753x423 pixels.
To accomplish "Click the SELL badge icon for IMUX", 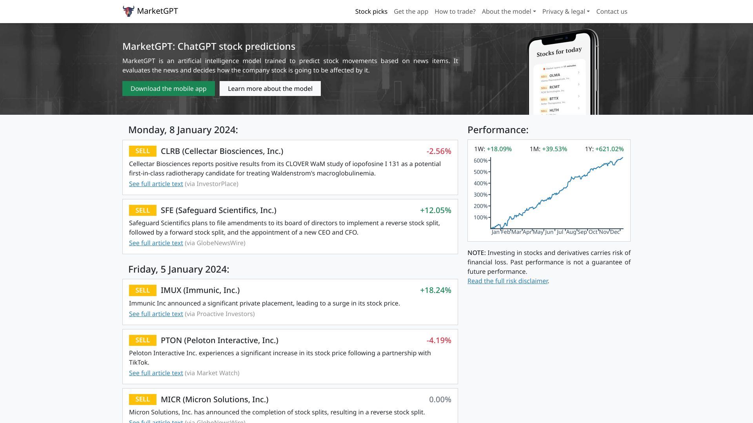I will coord(142,290).
